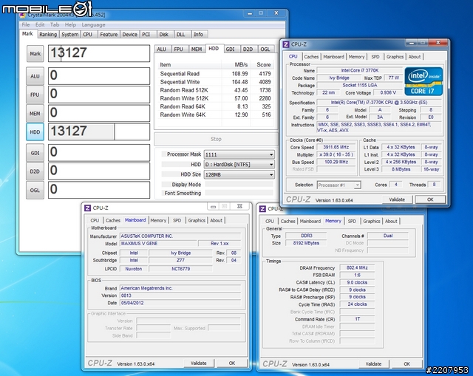
Task: Click Validate in the CPU-Z CPU window
Action: coord(397,199)
